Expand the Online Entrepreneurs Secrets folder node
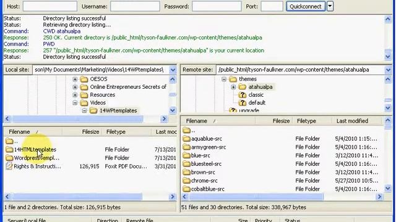This screenshot has width=396, height=222. (x=75, y=87)
